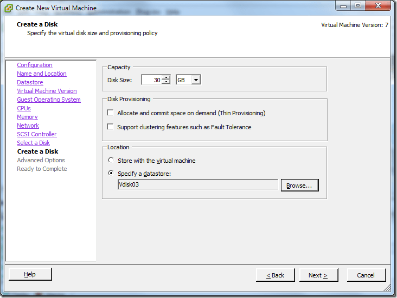Select Specify a datastore radio button
Image resolution: width=397 pixels, height=298 pixels.
click(x=111, y=173)
